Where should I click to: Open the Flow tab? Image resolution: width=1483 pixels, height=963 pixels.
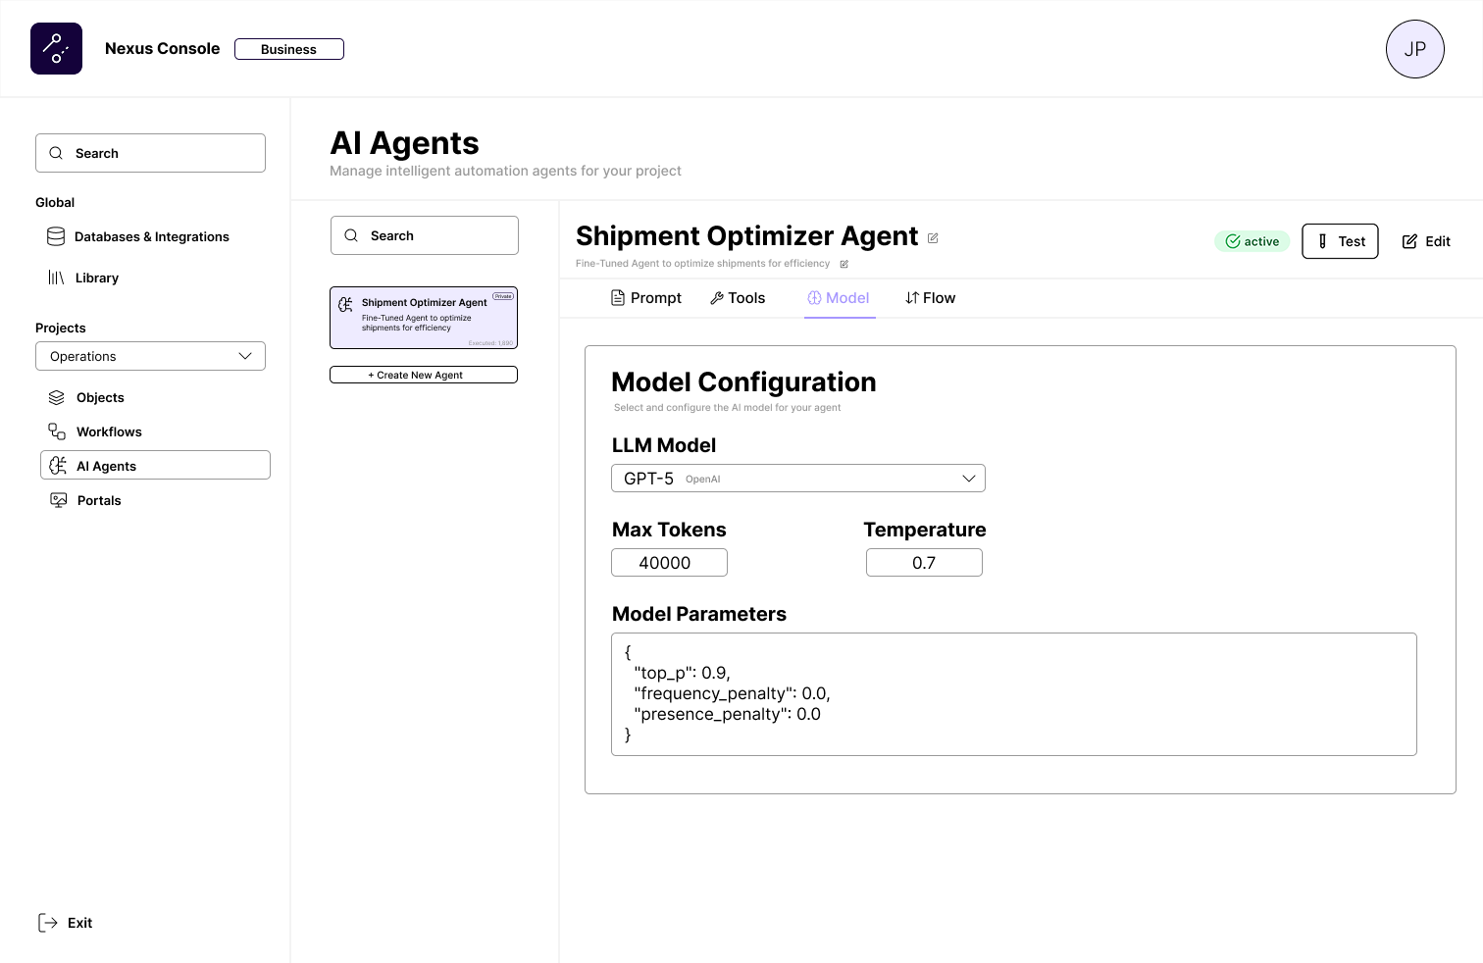click(x=930, y=298)
